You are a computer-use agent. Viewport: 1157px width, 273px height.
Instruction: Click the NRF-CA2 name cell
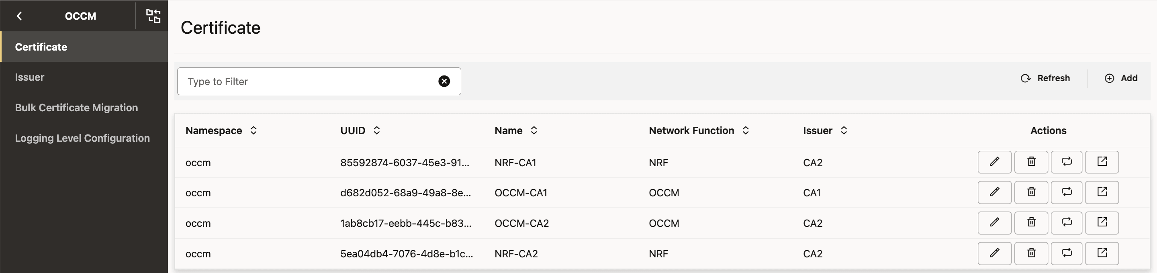point(516,254)
